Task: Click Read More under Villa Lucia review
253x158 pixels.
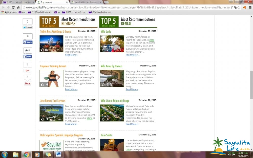Action: click(132, 55)
